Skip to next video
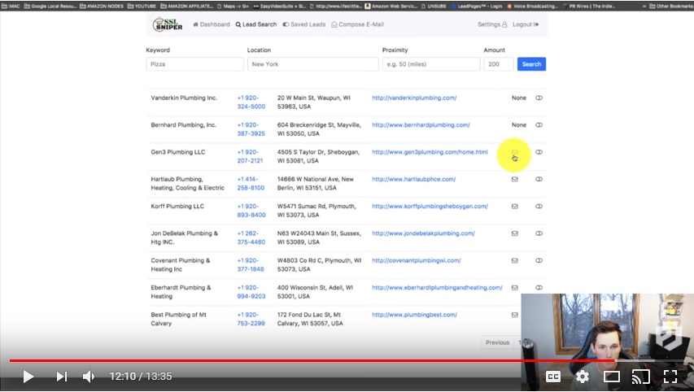The height and width of the screenshot is (392, 694). (x=62, y=377)
